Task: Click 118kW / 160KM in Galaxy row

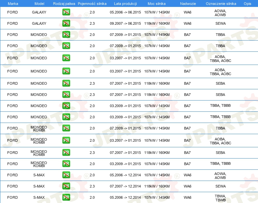Action: pos(157,23)
